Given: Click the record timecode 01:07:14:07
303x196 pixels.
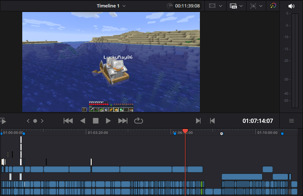Looking at the screenshot, I should 257,121.
